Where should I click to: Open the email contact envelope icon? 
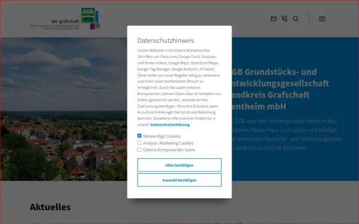273,19
